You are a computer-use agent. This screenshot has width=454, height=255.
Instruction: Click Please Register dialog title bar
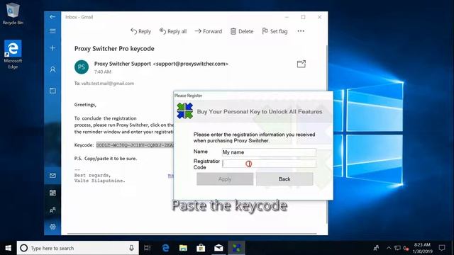click(253, 96)
